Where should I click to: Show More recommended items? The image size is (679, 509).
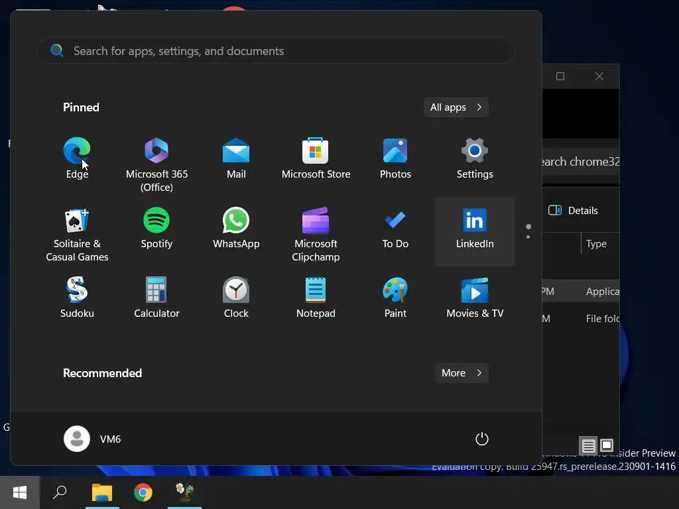coord(462,373)
